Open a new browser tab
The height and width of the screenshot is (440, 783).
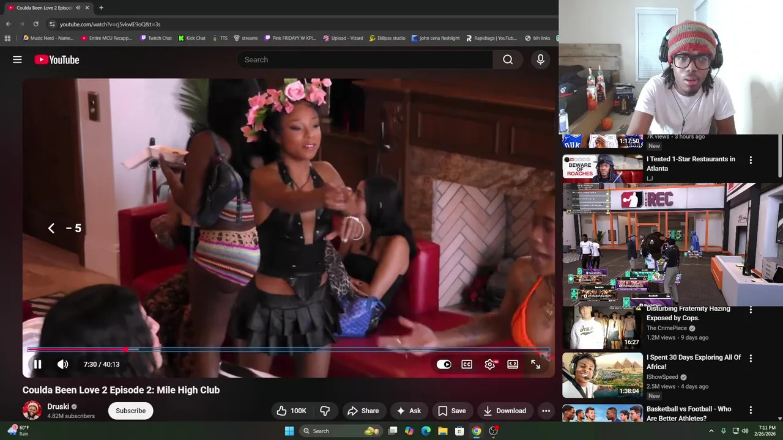[x=101, y=8]
